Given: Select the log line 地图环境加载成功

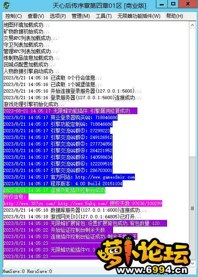Looking at the screenshot, I should [x=26, y=25].
